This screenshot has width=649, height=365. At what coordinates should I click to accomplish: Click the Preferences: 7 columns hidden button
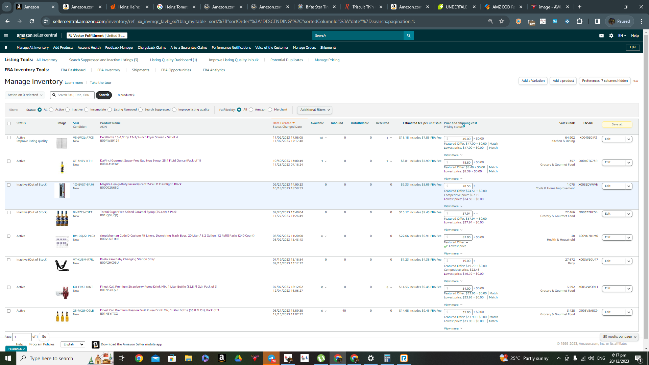click(x=605, y=81)
